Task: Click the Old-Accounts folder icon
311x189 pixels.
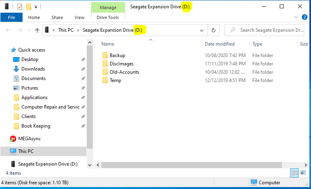Action: (x=105, y=72)
